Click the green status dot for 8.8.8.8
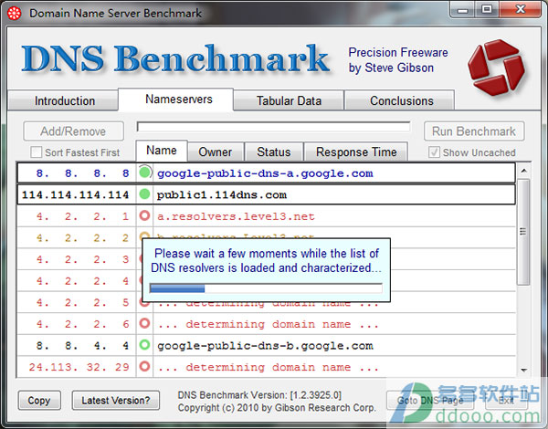This screenshot has width=548, height=429. pyautogui.click(x=144, y=173)
